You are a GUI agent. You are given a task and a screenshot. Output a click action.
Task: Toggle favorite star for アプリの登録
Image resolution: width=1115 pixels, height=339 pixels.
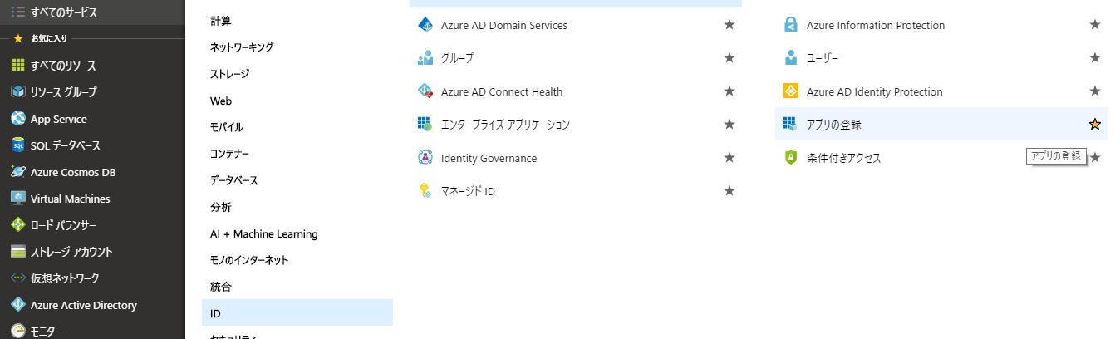point(1095,125)
